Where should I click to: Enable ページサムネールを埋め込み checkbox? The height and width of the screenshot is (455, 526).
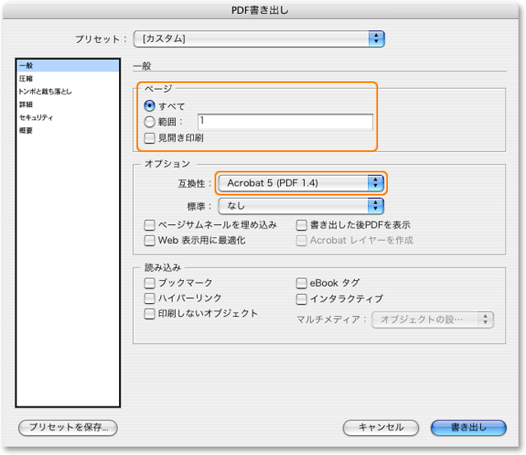point(150,224)
